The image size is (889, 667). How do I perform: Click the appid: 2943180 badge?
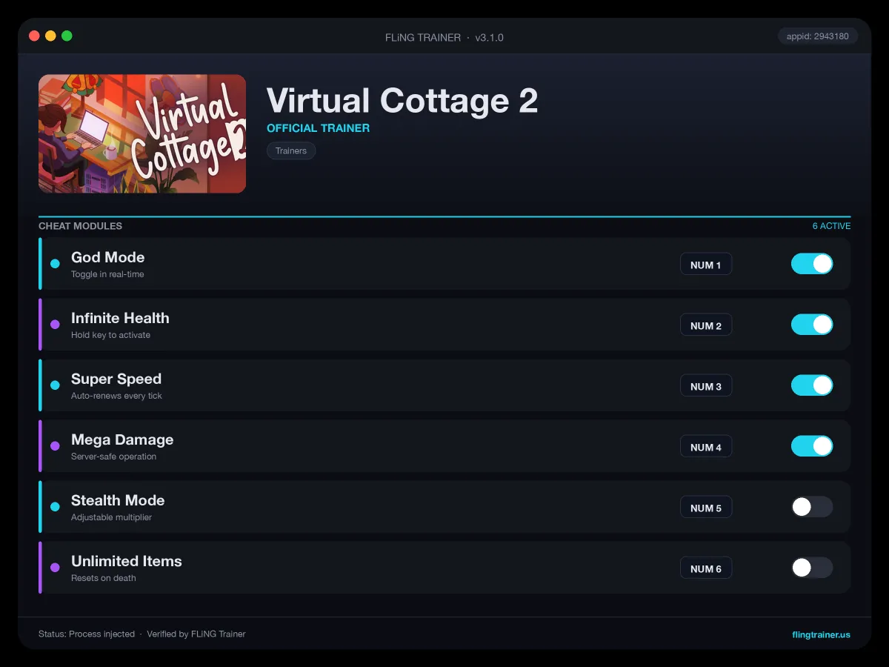[x=818, y=36]
